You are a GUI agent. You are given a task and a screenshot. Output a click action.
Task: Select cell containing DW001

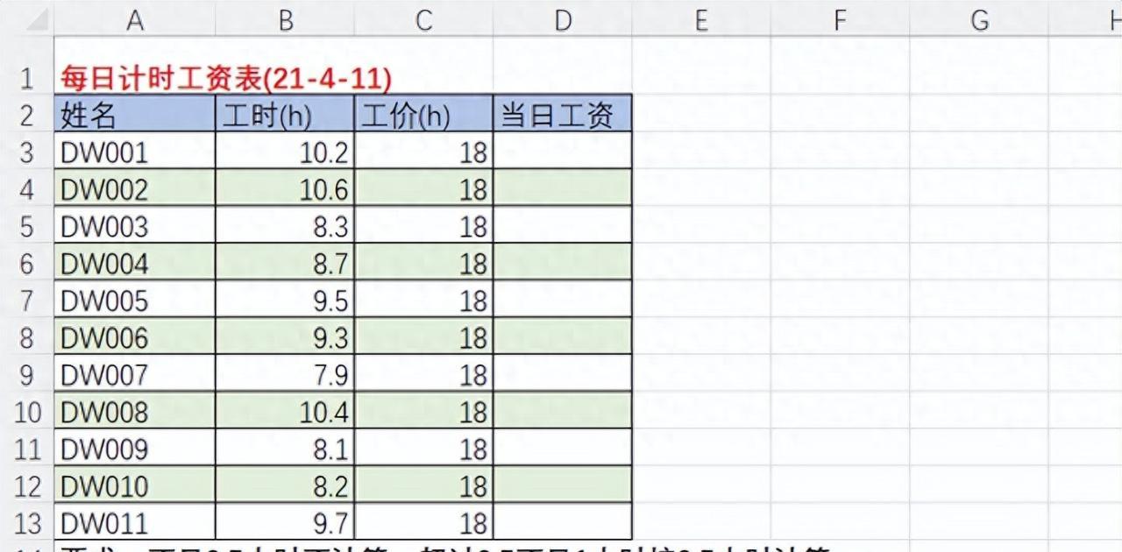click(x=135, y=151)
